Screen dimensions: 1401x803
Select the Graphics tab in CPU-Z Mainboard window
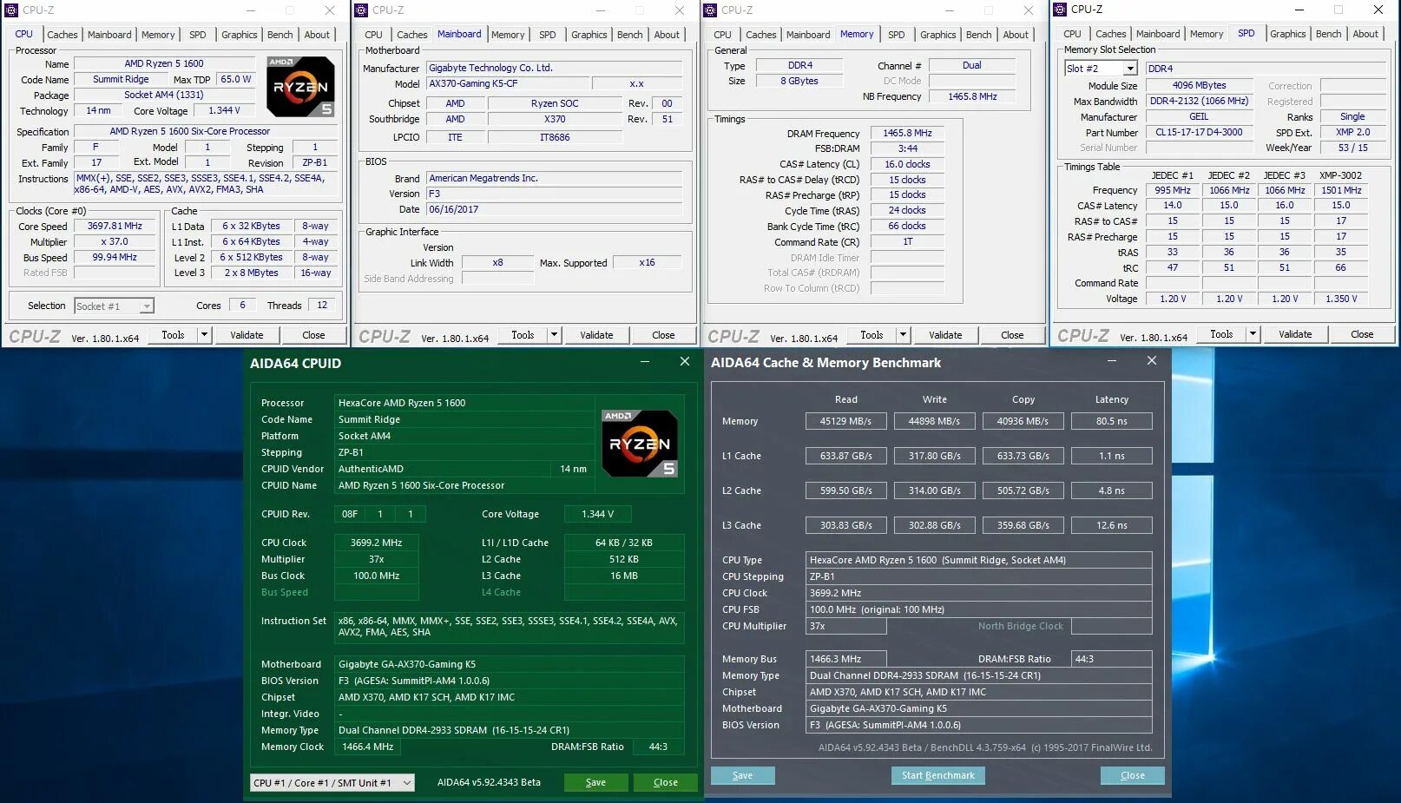(x=589, y=35)
